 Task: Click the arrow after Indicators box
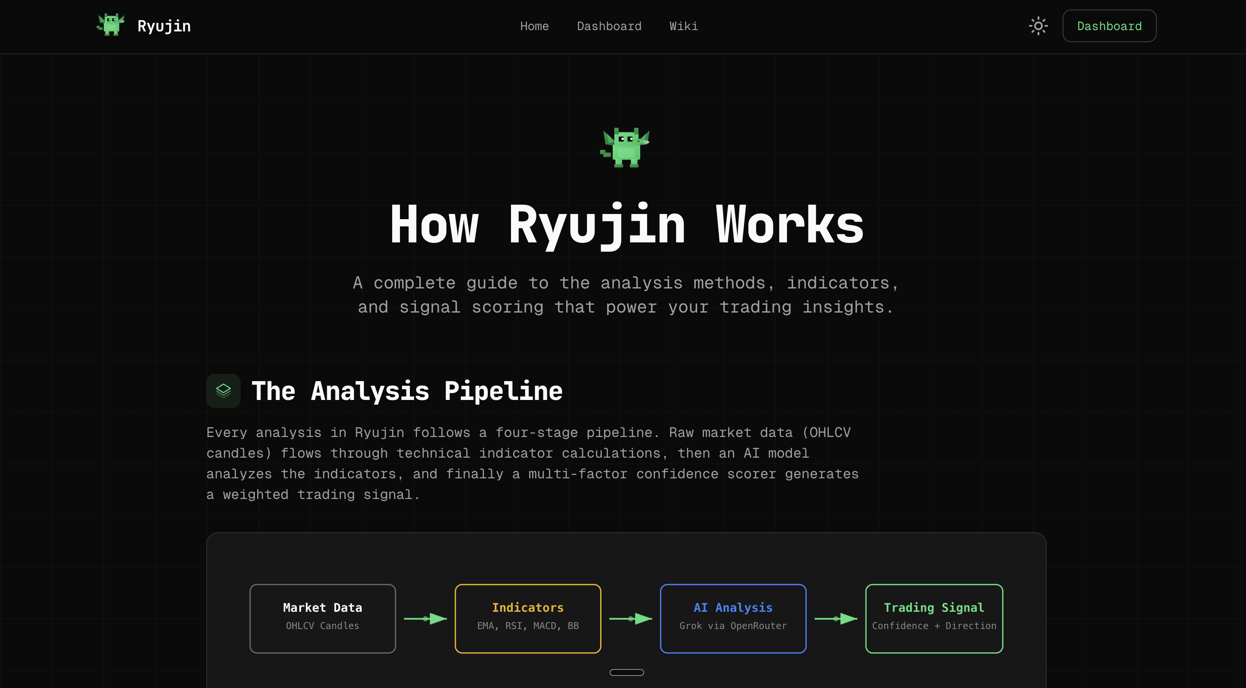point(630,618)
